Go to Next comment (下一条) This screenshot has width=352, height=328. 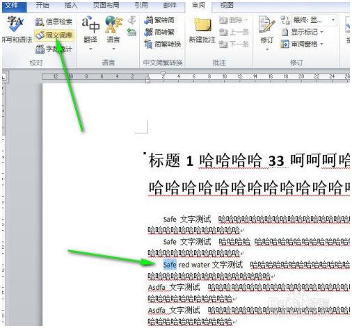(234, 44)
